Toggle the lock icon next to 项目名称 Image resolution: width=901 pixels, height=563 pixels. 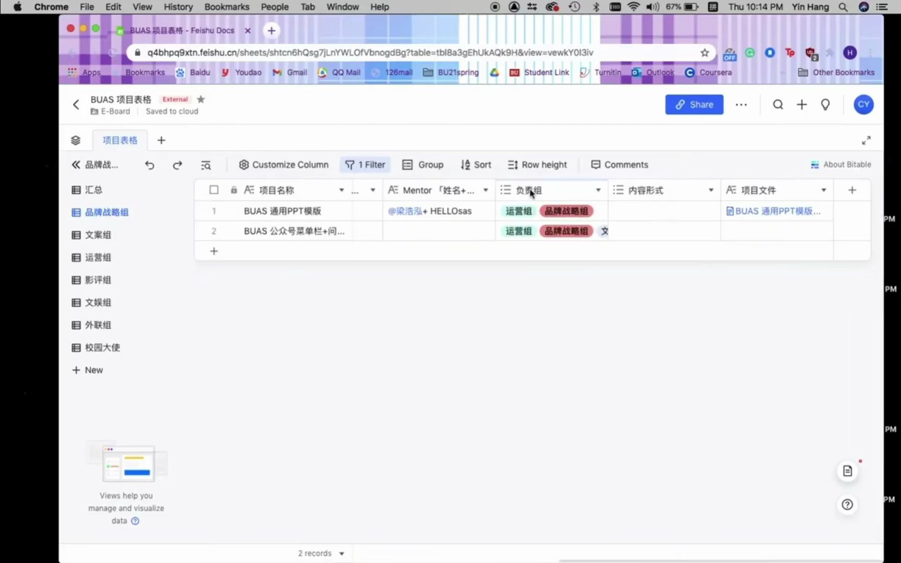click(233, 190)
